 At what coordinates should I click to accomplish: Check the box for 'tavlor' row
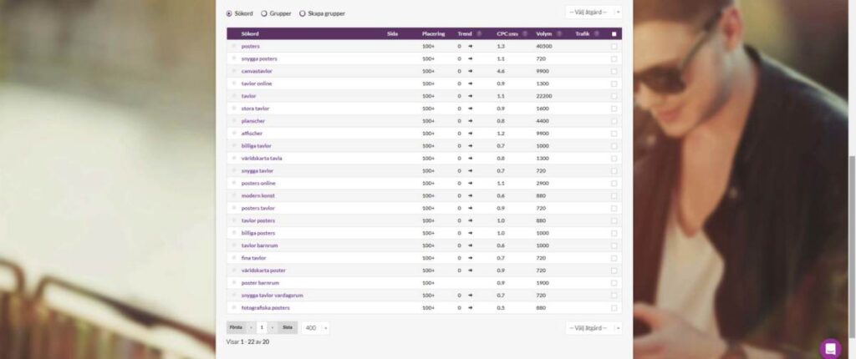coord(614,96)
